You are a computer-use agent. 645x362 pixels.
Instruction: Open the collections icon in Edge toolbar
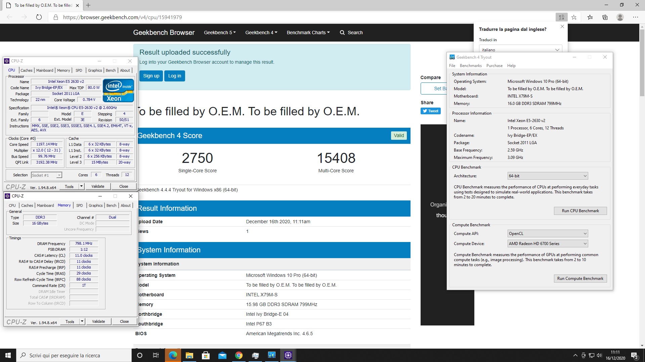[605, 17]
